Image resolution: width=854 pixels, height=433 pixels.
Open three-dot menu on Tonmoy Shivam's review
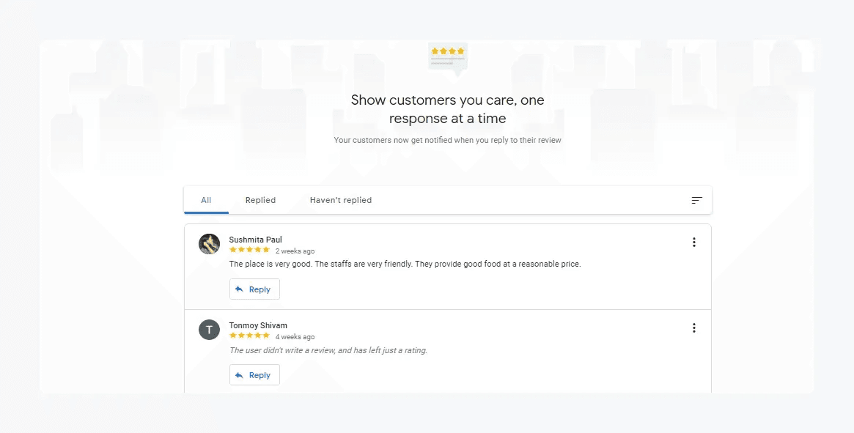[x=693, y=328]
